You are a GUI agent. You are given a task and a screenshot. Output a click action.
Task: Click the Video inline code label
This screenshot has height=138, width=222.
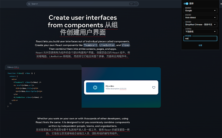(x=126, y=45)
